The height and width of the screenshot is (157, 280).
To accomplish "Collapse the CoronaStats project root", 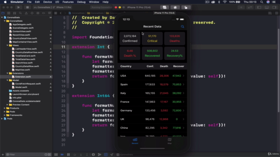I will pos(2,17).
